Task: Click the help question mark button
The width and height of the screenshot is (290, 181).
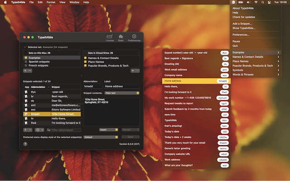Action: pyautogui.click(x=25, y=144)
